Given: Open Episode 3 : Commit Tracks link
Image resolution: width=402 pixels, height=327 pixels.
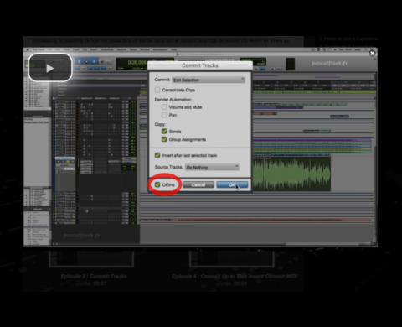Looking at the screenshot, I should pyautogui.click(x=94, y=277).
